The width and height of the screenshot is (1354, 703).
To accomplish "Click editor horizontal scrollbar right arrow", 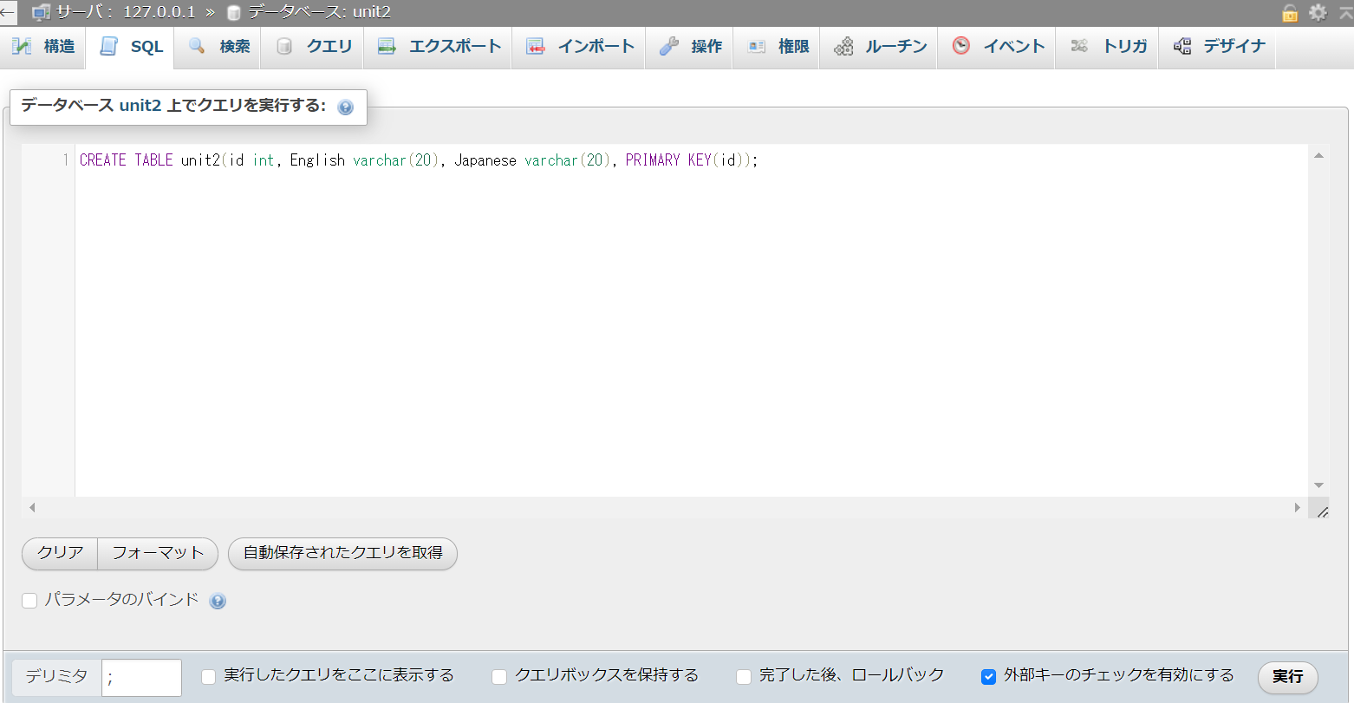I will [x=1298, y=507].
